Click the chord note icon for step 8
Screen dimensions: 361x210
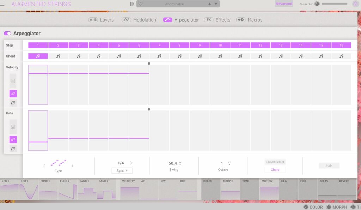179,56
